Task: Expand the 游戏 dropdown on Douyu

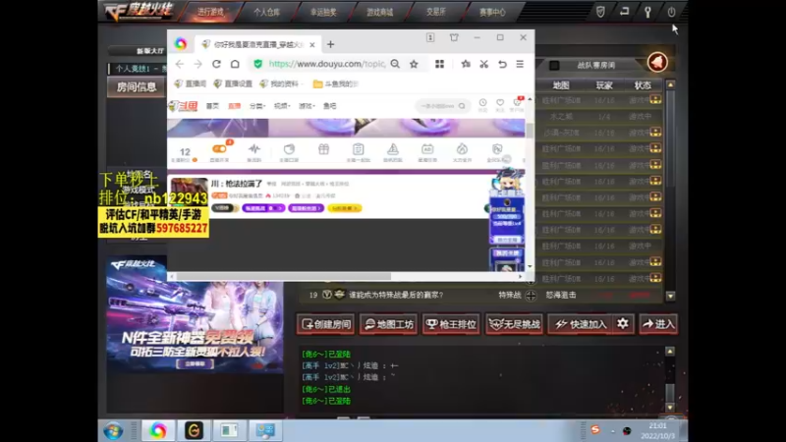Action: pyautogui.click(x=307, y=106)
